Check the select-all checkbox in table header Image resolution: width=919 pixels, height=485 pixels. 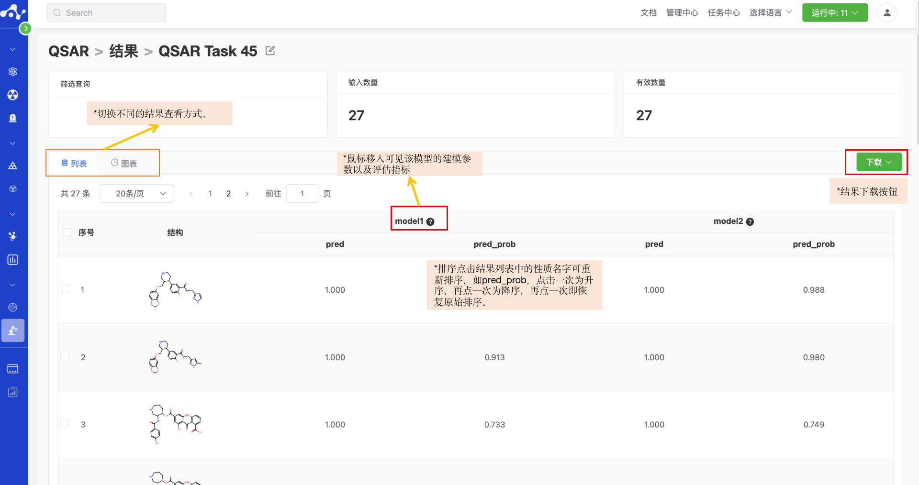pos(67,232)
